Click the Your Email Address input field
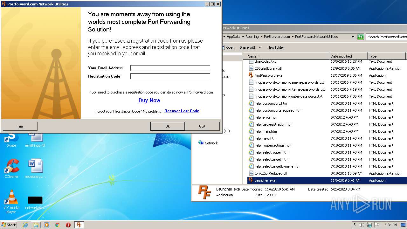This screenshot has height=229, width=407. (170, 68)
